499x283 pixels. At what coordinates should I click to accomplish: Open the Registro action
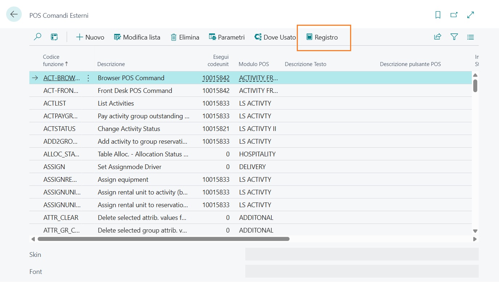[322, 37]
